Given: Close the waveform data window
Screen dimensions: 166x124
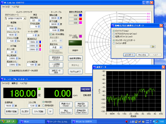Looking at the screenshot, I should pos(163,67).
